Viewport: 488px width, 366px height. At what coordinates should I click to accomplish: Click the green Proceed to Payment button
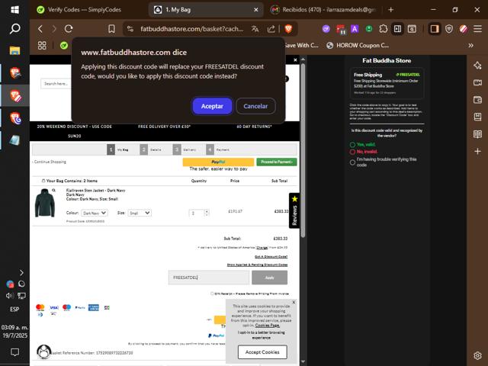[277, 162]
